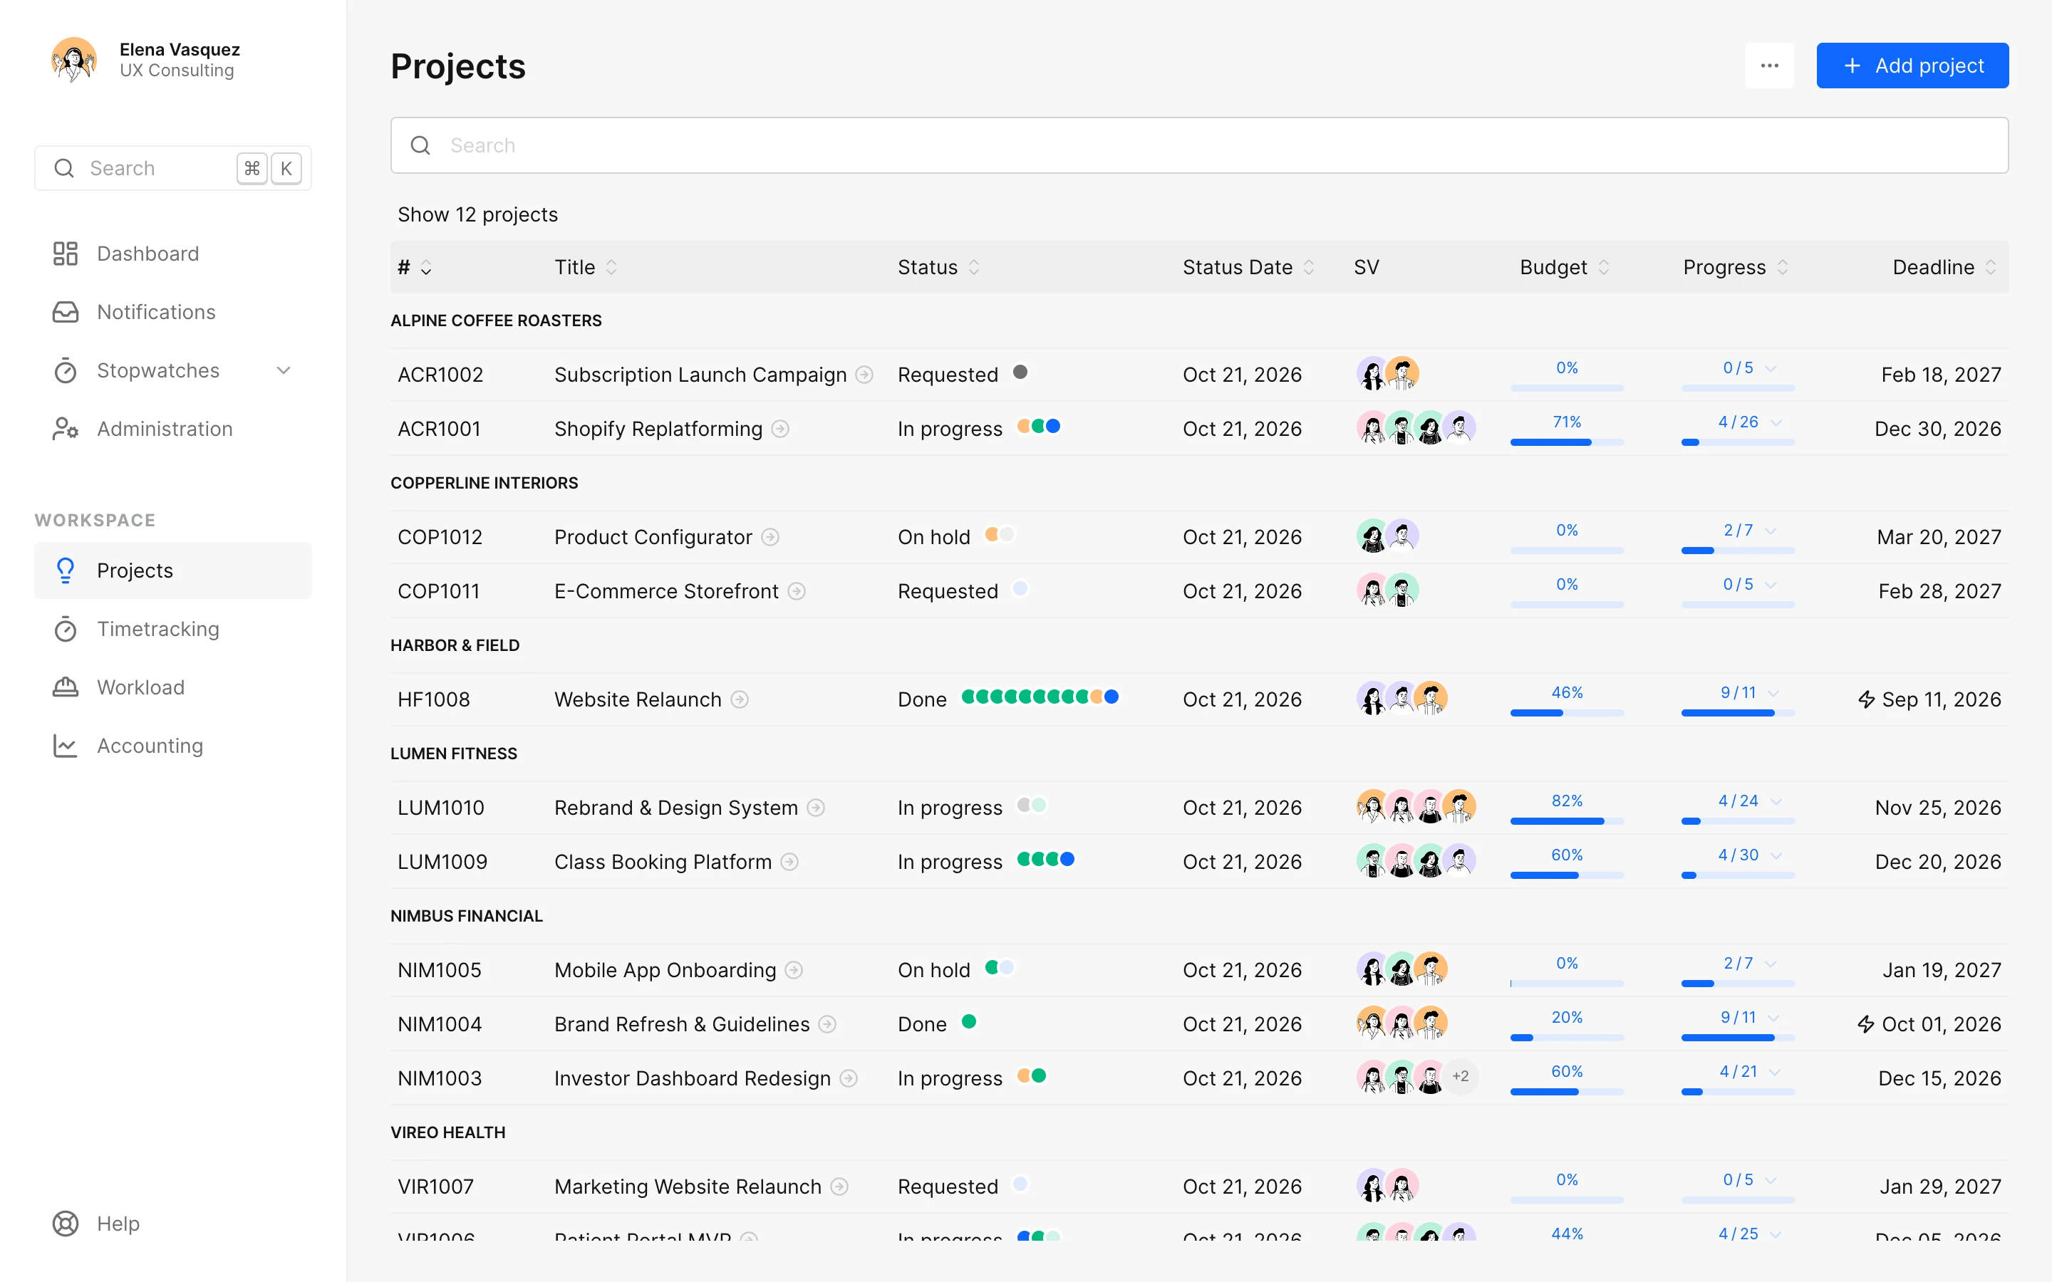Expand 9/11 progress for NIM1004
This screenshot has width=2052, height=1282.
click(1773, 1018)
